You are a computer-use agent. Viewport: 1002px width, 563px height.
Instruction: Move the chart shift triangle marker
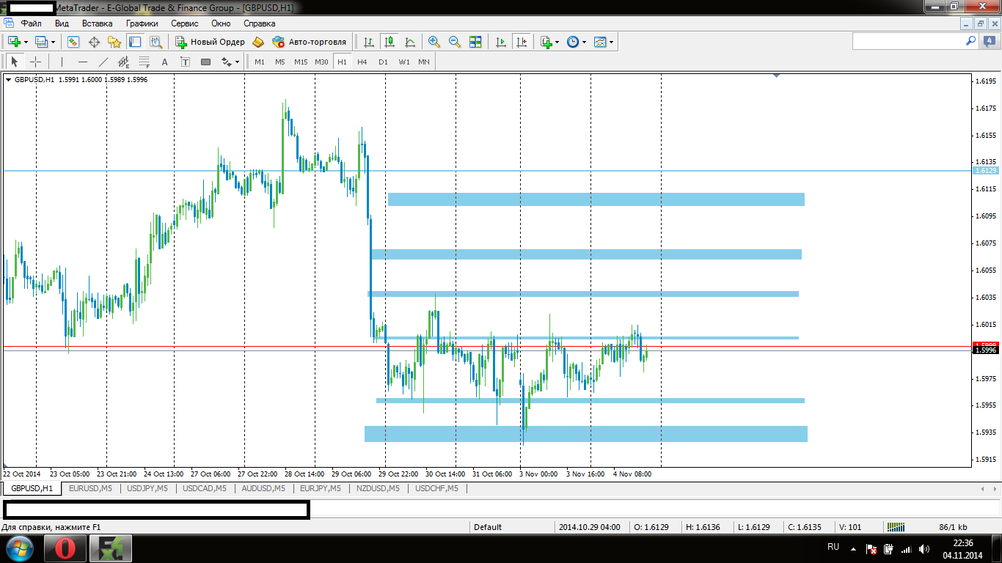point(775,76)
